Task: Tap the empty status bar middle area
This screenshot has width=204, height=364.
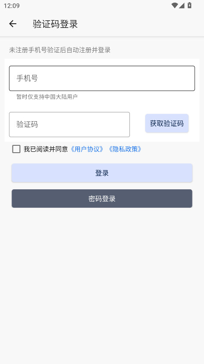Action: coord(95,5)
